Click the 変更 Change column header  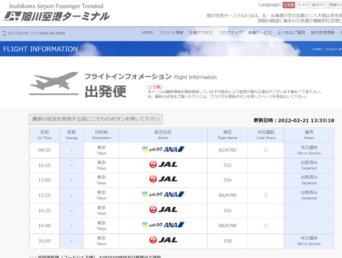(x=71, y=135)
